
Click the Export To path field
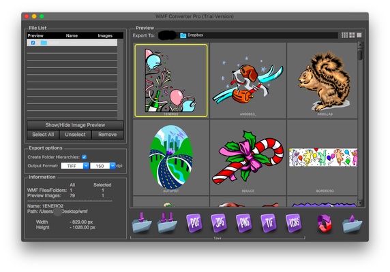click(x=247, y=35)
